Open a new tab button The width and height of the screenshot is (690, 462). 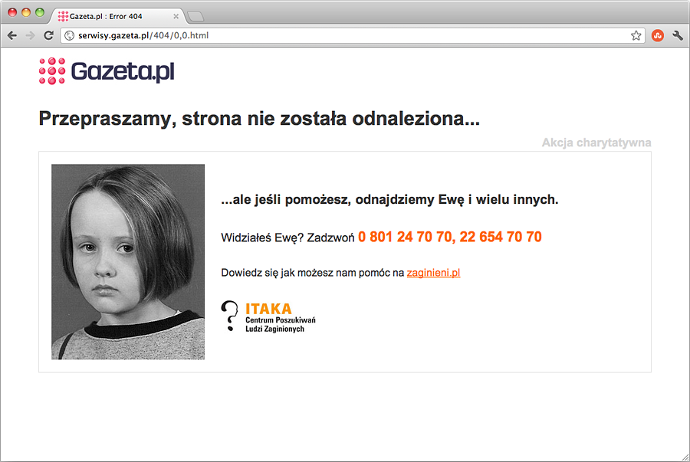point(195,16)
